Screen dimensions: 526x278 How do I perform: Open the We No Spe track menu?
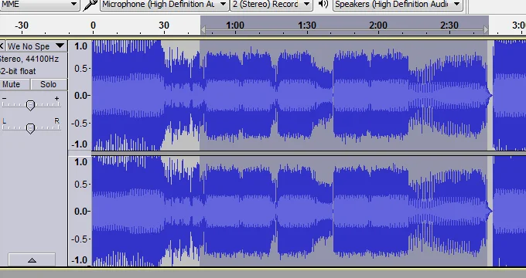(x=36, y=46)
